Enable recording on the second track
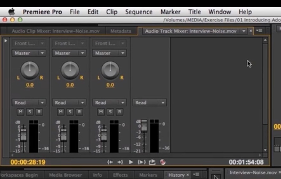 pos(79,112)
